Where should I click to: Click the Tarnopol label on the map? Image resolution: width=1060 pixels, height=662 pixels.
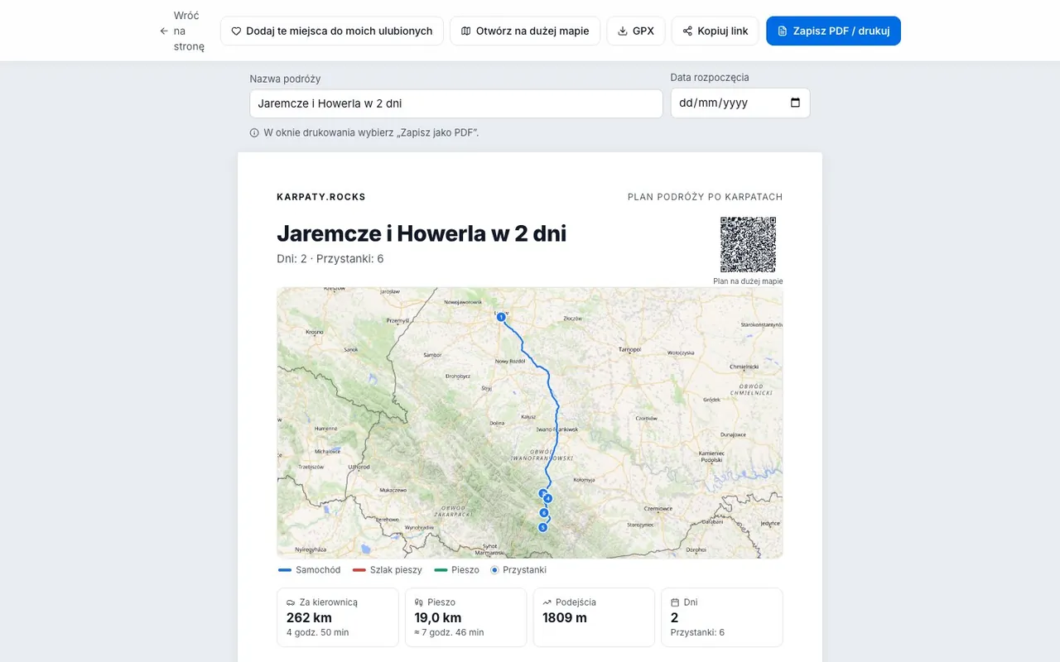point(630,350)
